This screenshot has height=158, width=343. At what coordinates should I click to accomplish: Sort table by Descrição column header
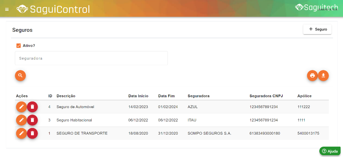[66, 96]
